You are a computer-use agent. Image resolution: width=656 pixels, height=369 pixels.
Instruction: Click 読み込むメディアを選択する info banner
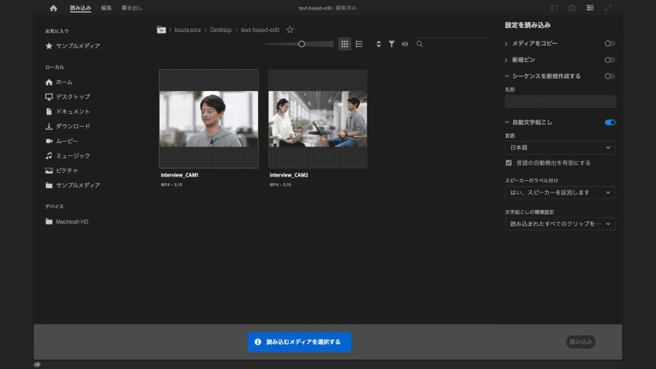click(x=300, y=342)
